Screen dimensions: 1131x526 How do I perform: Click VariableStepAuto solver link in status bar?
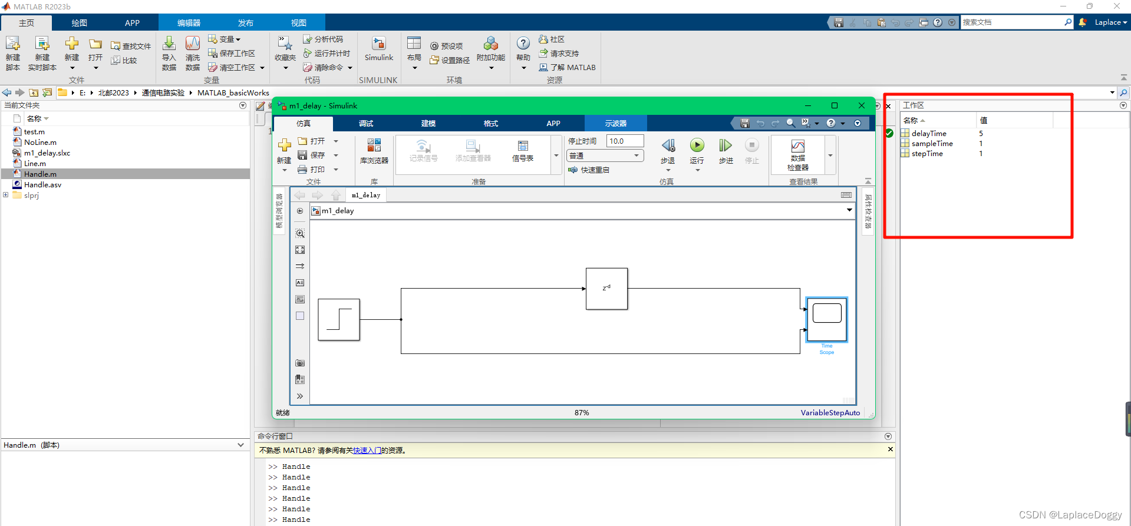tap(830, 413)
